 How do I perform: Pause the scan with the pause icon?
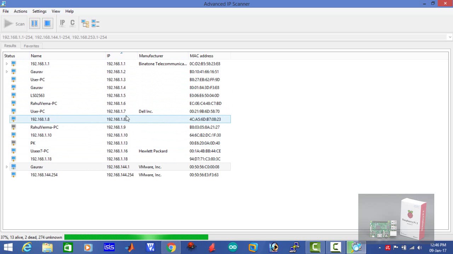(34, 24)
